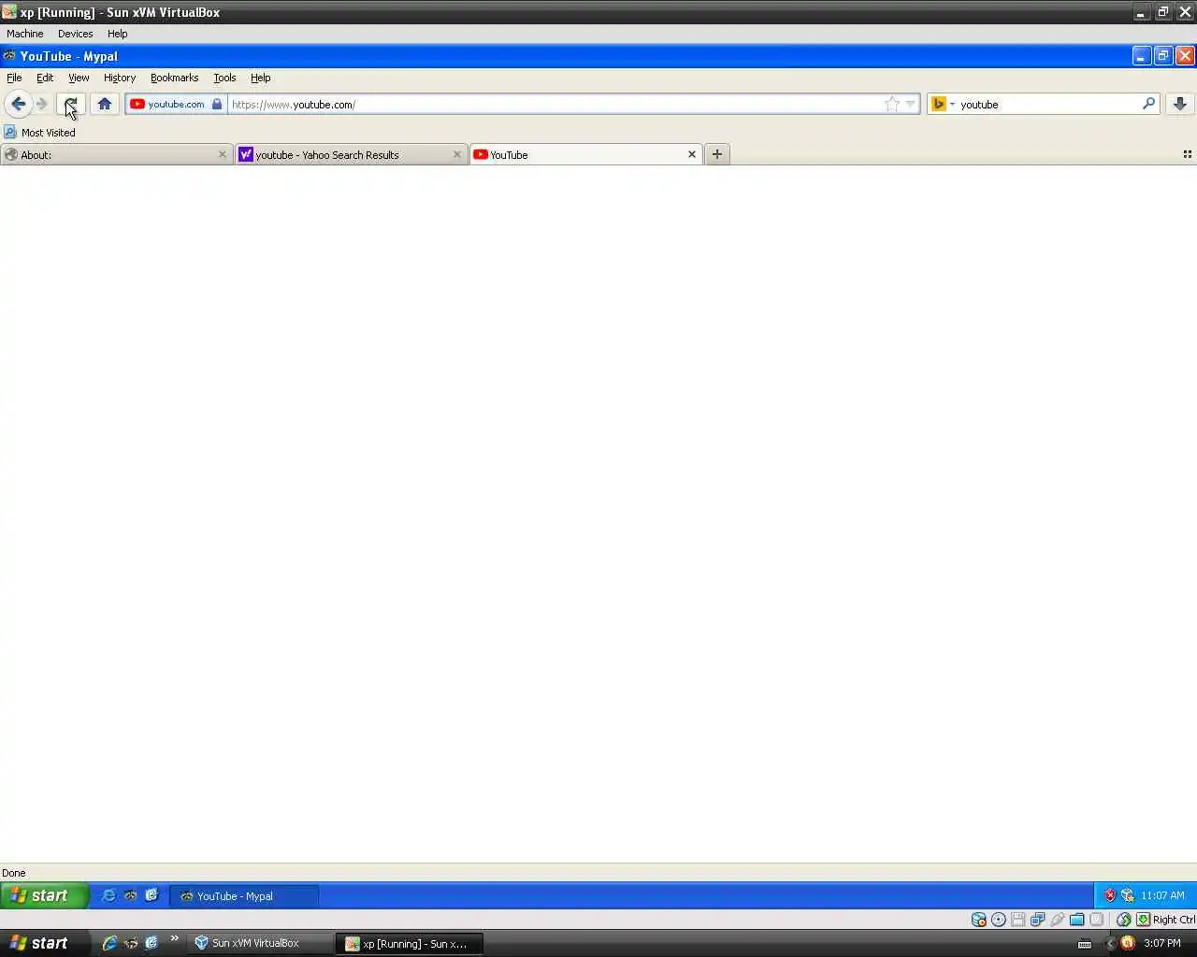Screen dimensions: 1197x957
Task: Click the guest clock showing 11:07 AM
Action: pyautogui.click(x=1162, y=895)
